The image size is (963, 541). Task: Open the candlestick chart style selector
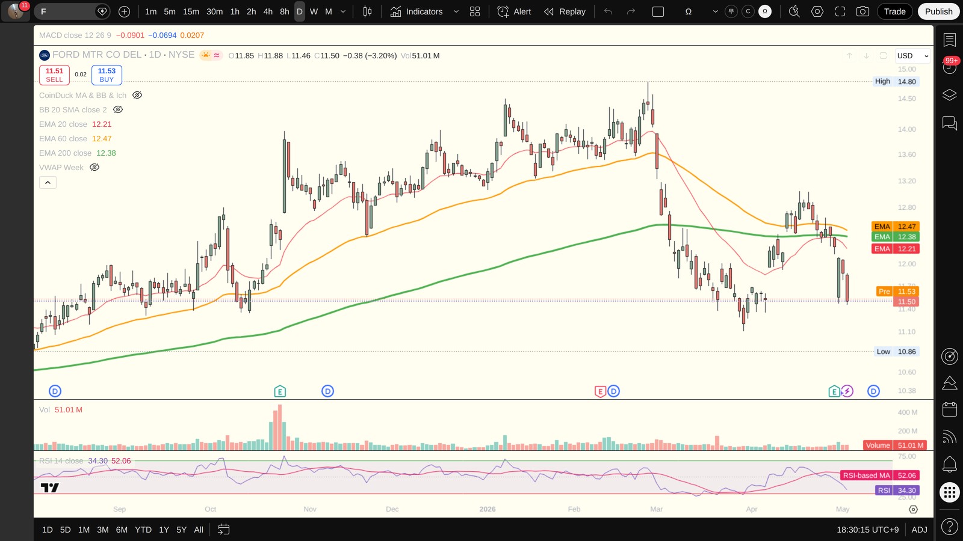pyautogui.click(x=367, y=11)
